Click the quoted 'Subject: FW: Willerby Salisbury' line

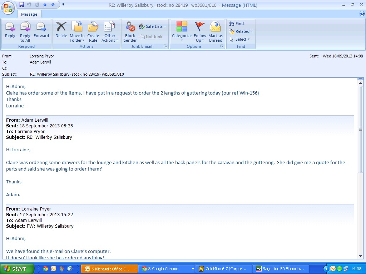(40, 226)
